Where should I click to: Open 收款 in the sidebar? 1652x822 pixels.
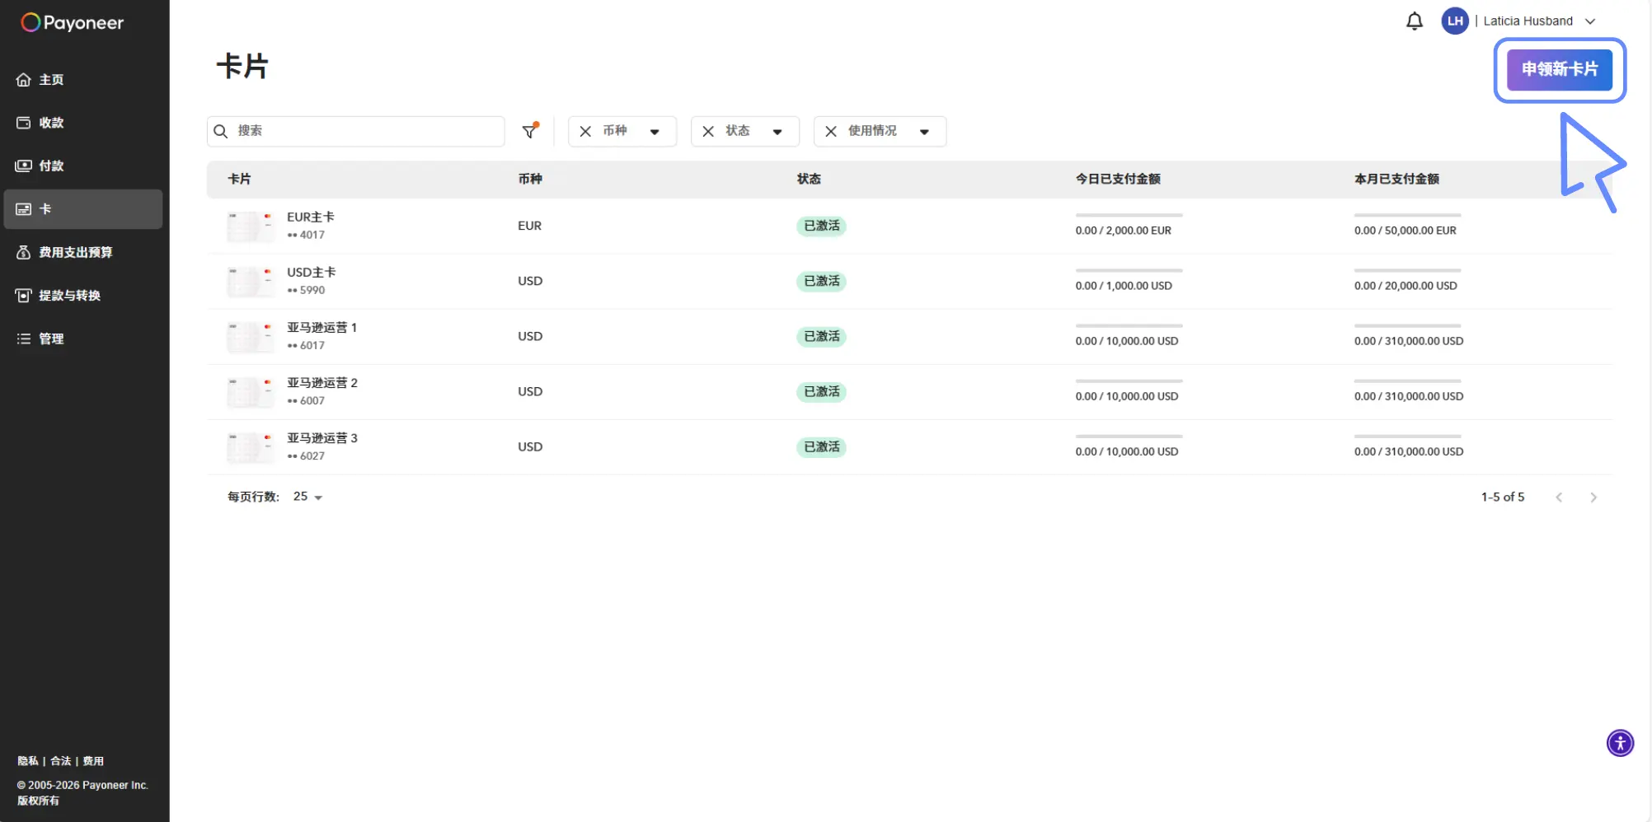pyautogui.click(x=83, y=123)
